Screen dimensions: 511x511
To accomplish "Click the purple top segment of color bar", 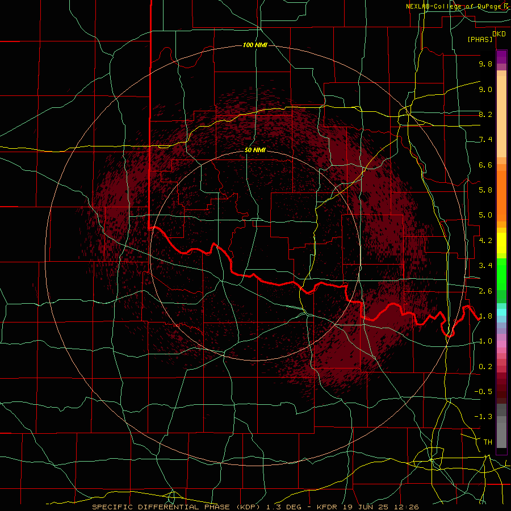I will tap(501, 57).
